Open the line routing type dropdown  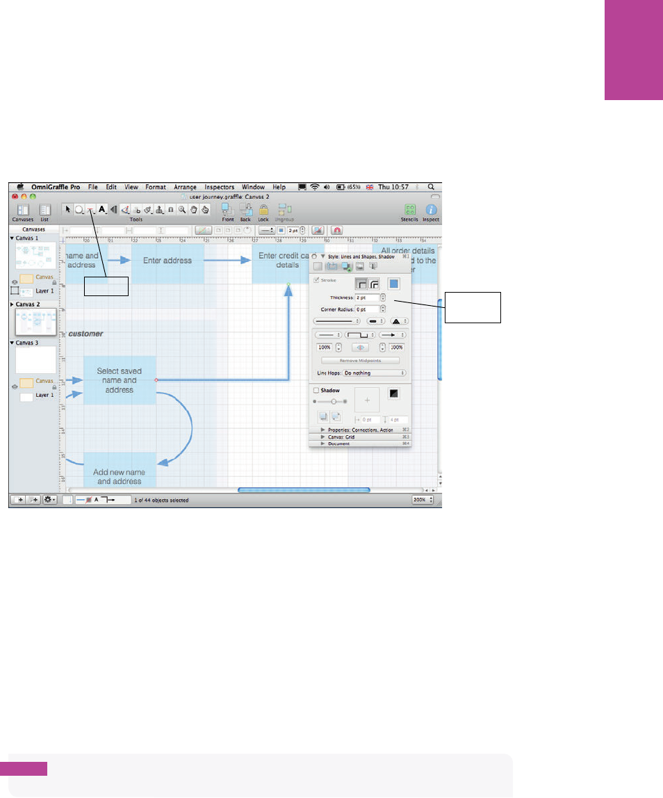coord(360,335)
